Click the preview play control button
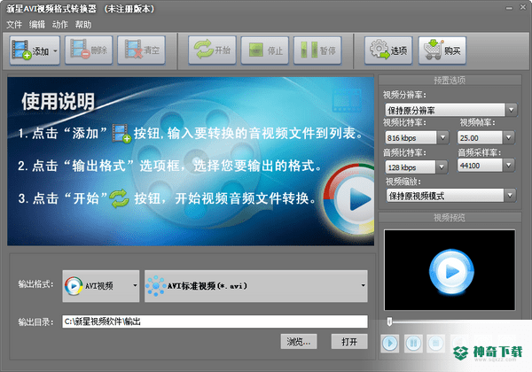Viewport: 532px width, 372px height. [390, 343]
